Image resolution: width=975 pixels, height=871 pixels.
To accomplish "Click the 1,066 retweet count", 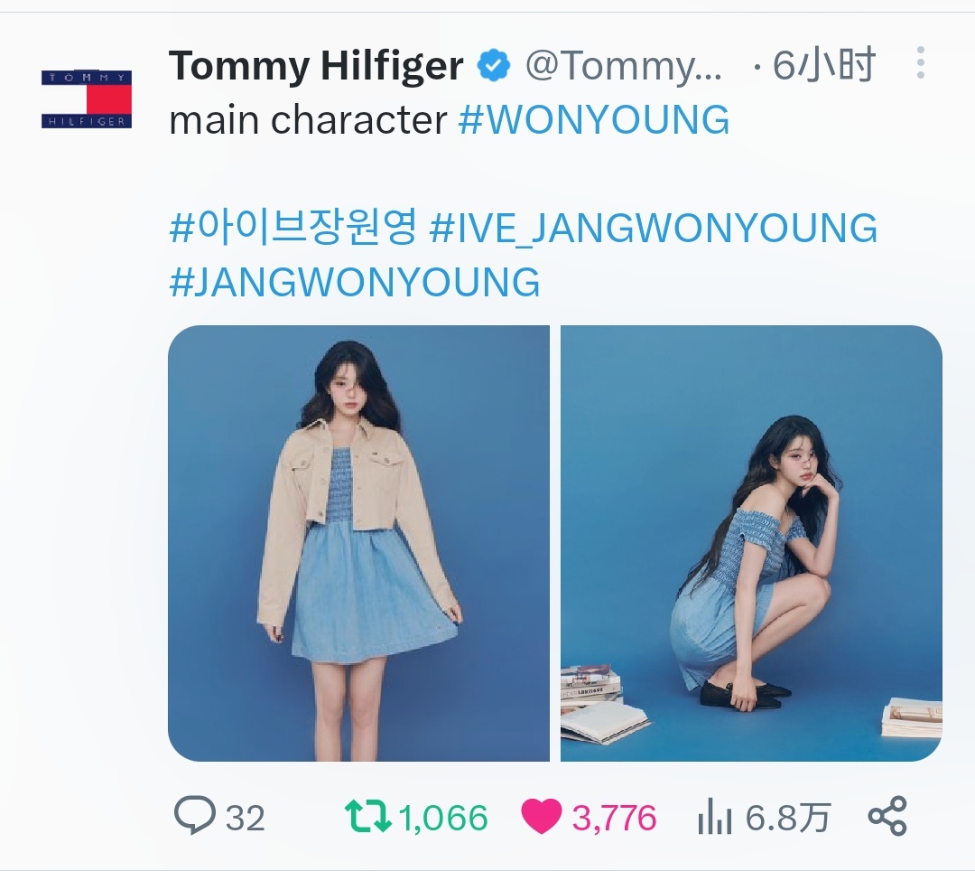I will pyautogui.click(x=442, y=818).
